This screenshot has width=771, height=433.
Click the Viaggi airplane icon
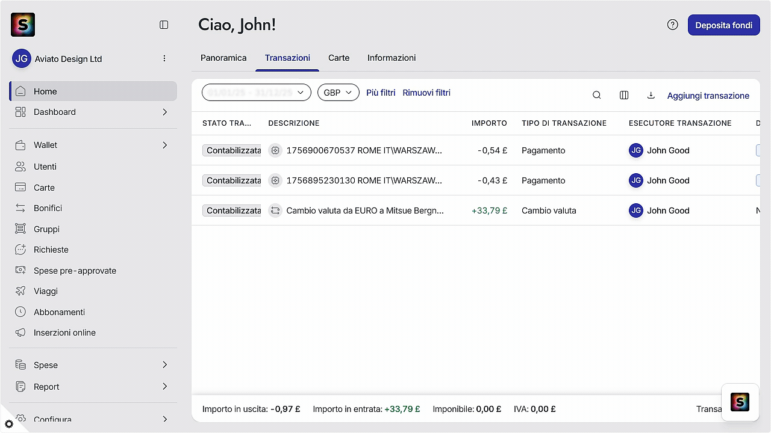[x=20, y=291]
